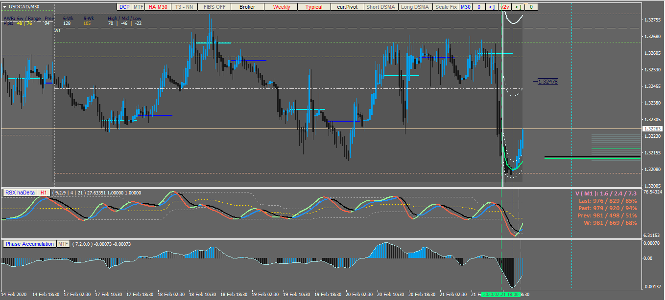Screen dimensions: 665x300
Task: Select the Weekly pivot period button
Action: 282,7
